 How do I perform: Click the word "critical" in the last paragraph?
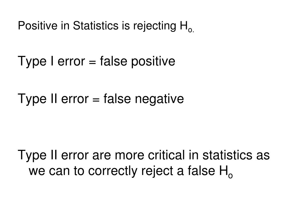167,155
